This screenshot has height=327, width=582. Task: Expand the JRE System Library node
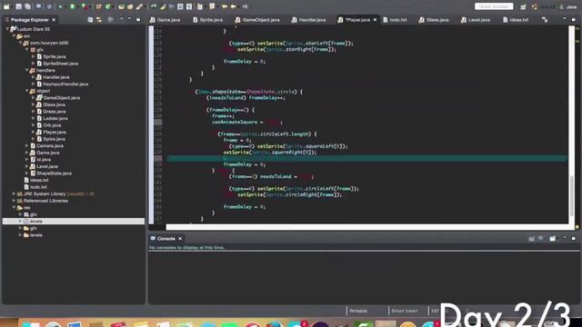pyautogui.click(x=15, y=193)
